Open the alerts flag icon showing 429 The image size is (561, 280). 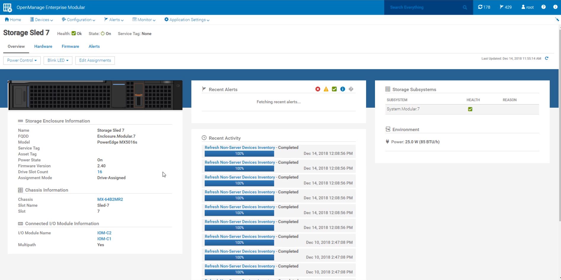[x=506, y=7]
